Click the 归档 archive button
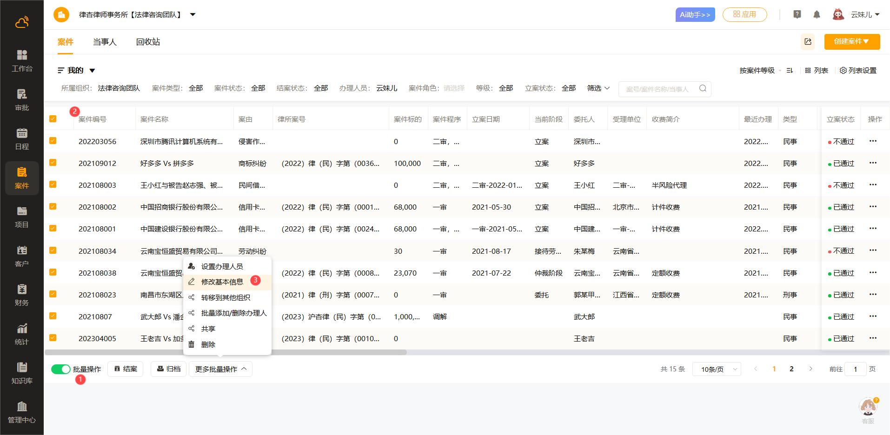 [168, 369]
